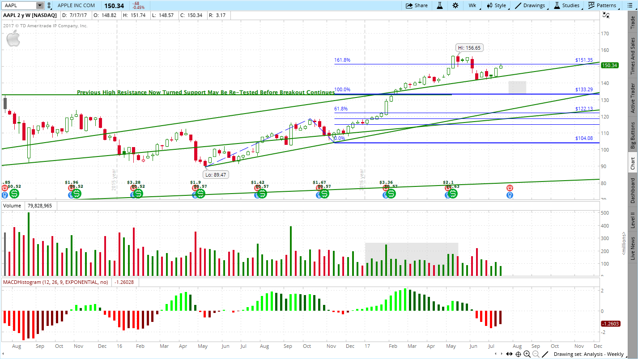Open chart settings gear icon

[x=455, y=5]
